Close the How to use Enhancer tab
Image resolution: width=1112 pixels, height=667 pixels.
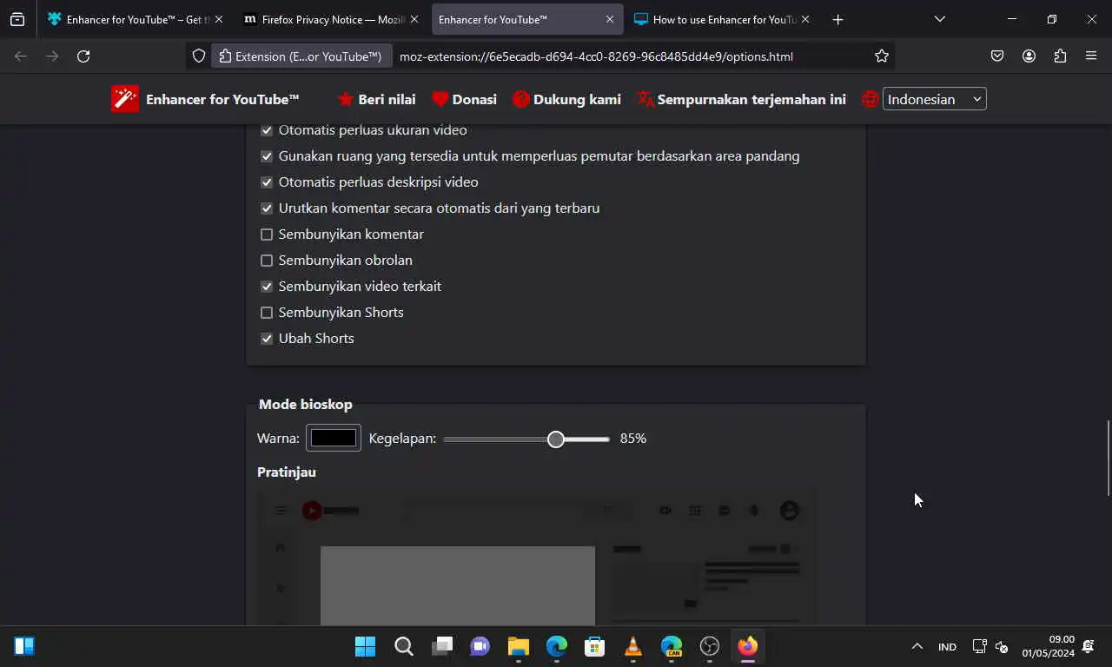(805, 19)
